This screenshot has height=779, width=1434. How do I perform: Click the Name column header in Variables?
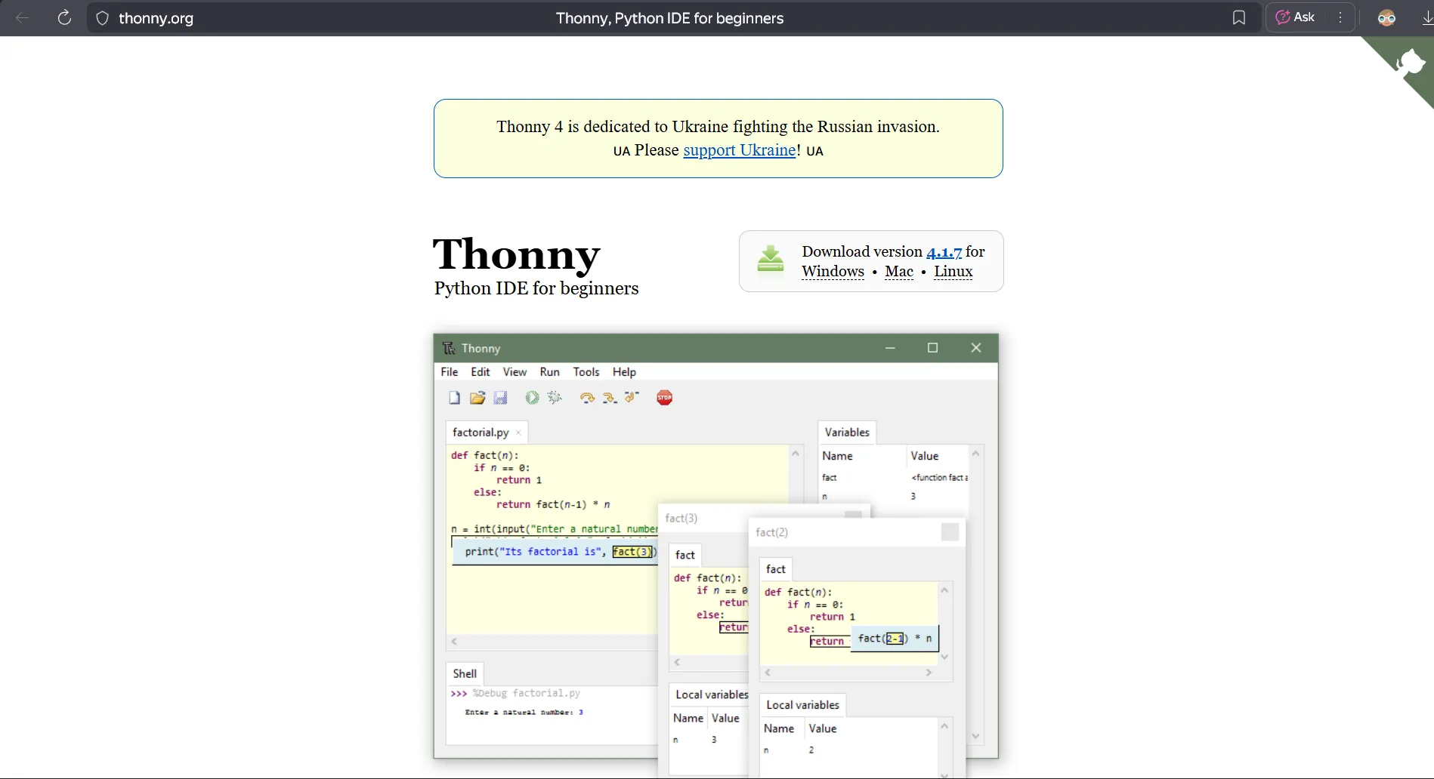(838, 456)
